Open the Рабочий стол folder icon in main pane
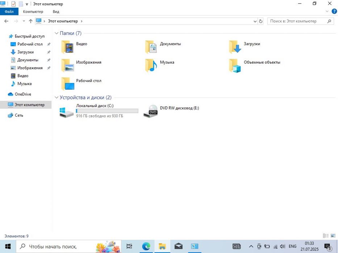338x253 pixels. [68, 84]
